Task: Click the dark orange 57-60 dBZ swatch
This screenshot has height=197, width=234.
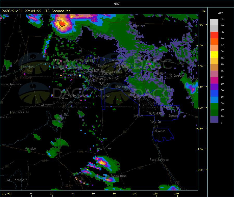Action: tap(214, 42)
